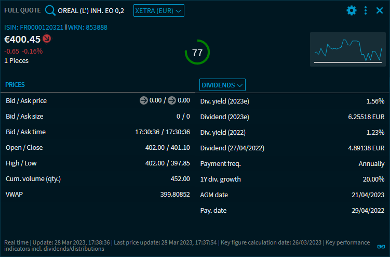Screen dimensions: 390x257
Task: Click the OREAL (L') INH. search field
Action: pyautogui.click(x=91, y=10)
